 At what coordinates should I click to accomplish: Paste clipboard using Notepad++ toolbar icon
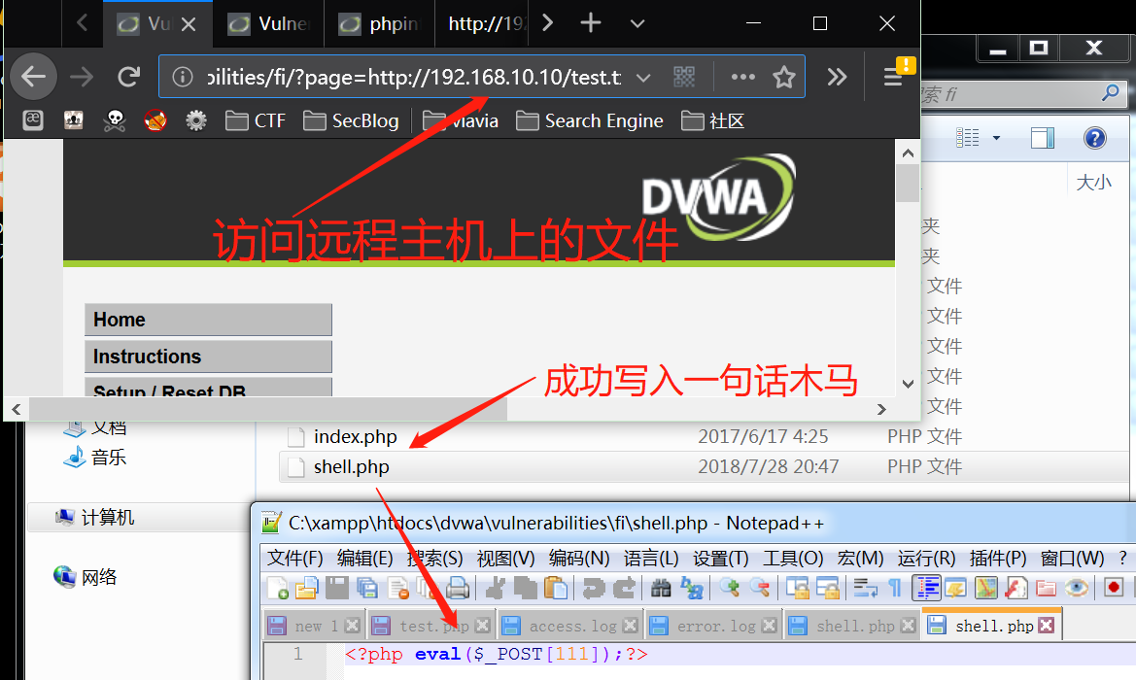coord(556,588)
